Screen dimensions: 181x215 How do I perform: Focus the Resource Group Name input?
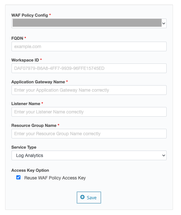[x=89, y=134]
